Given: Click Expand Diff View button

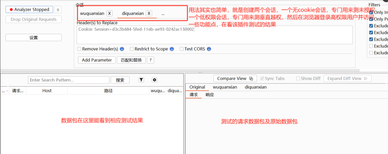Looking at the screenshot, I should point(347,79).
